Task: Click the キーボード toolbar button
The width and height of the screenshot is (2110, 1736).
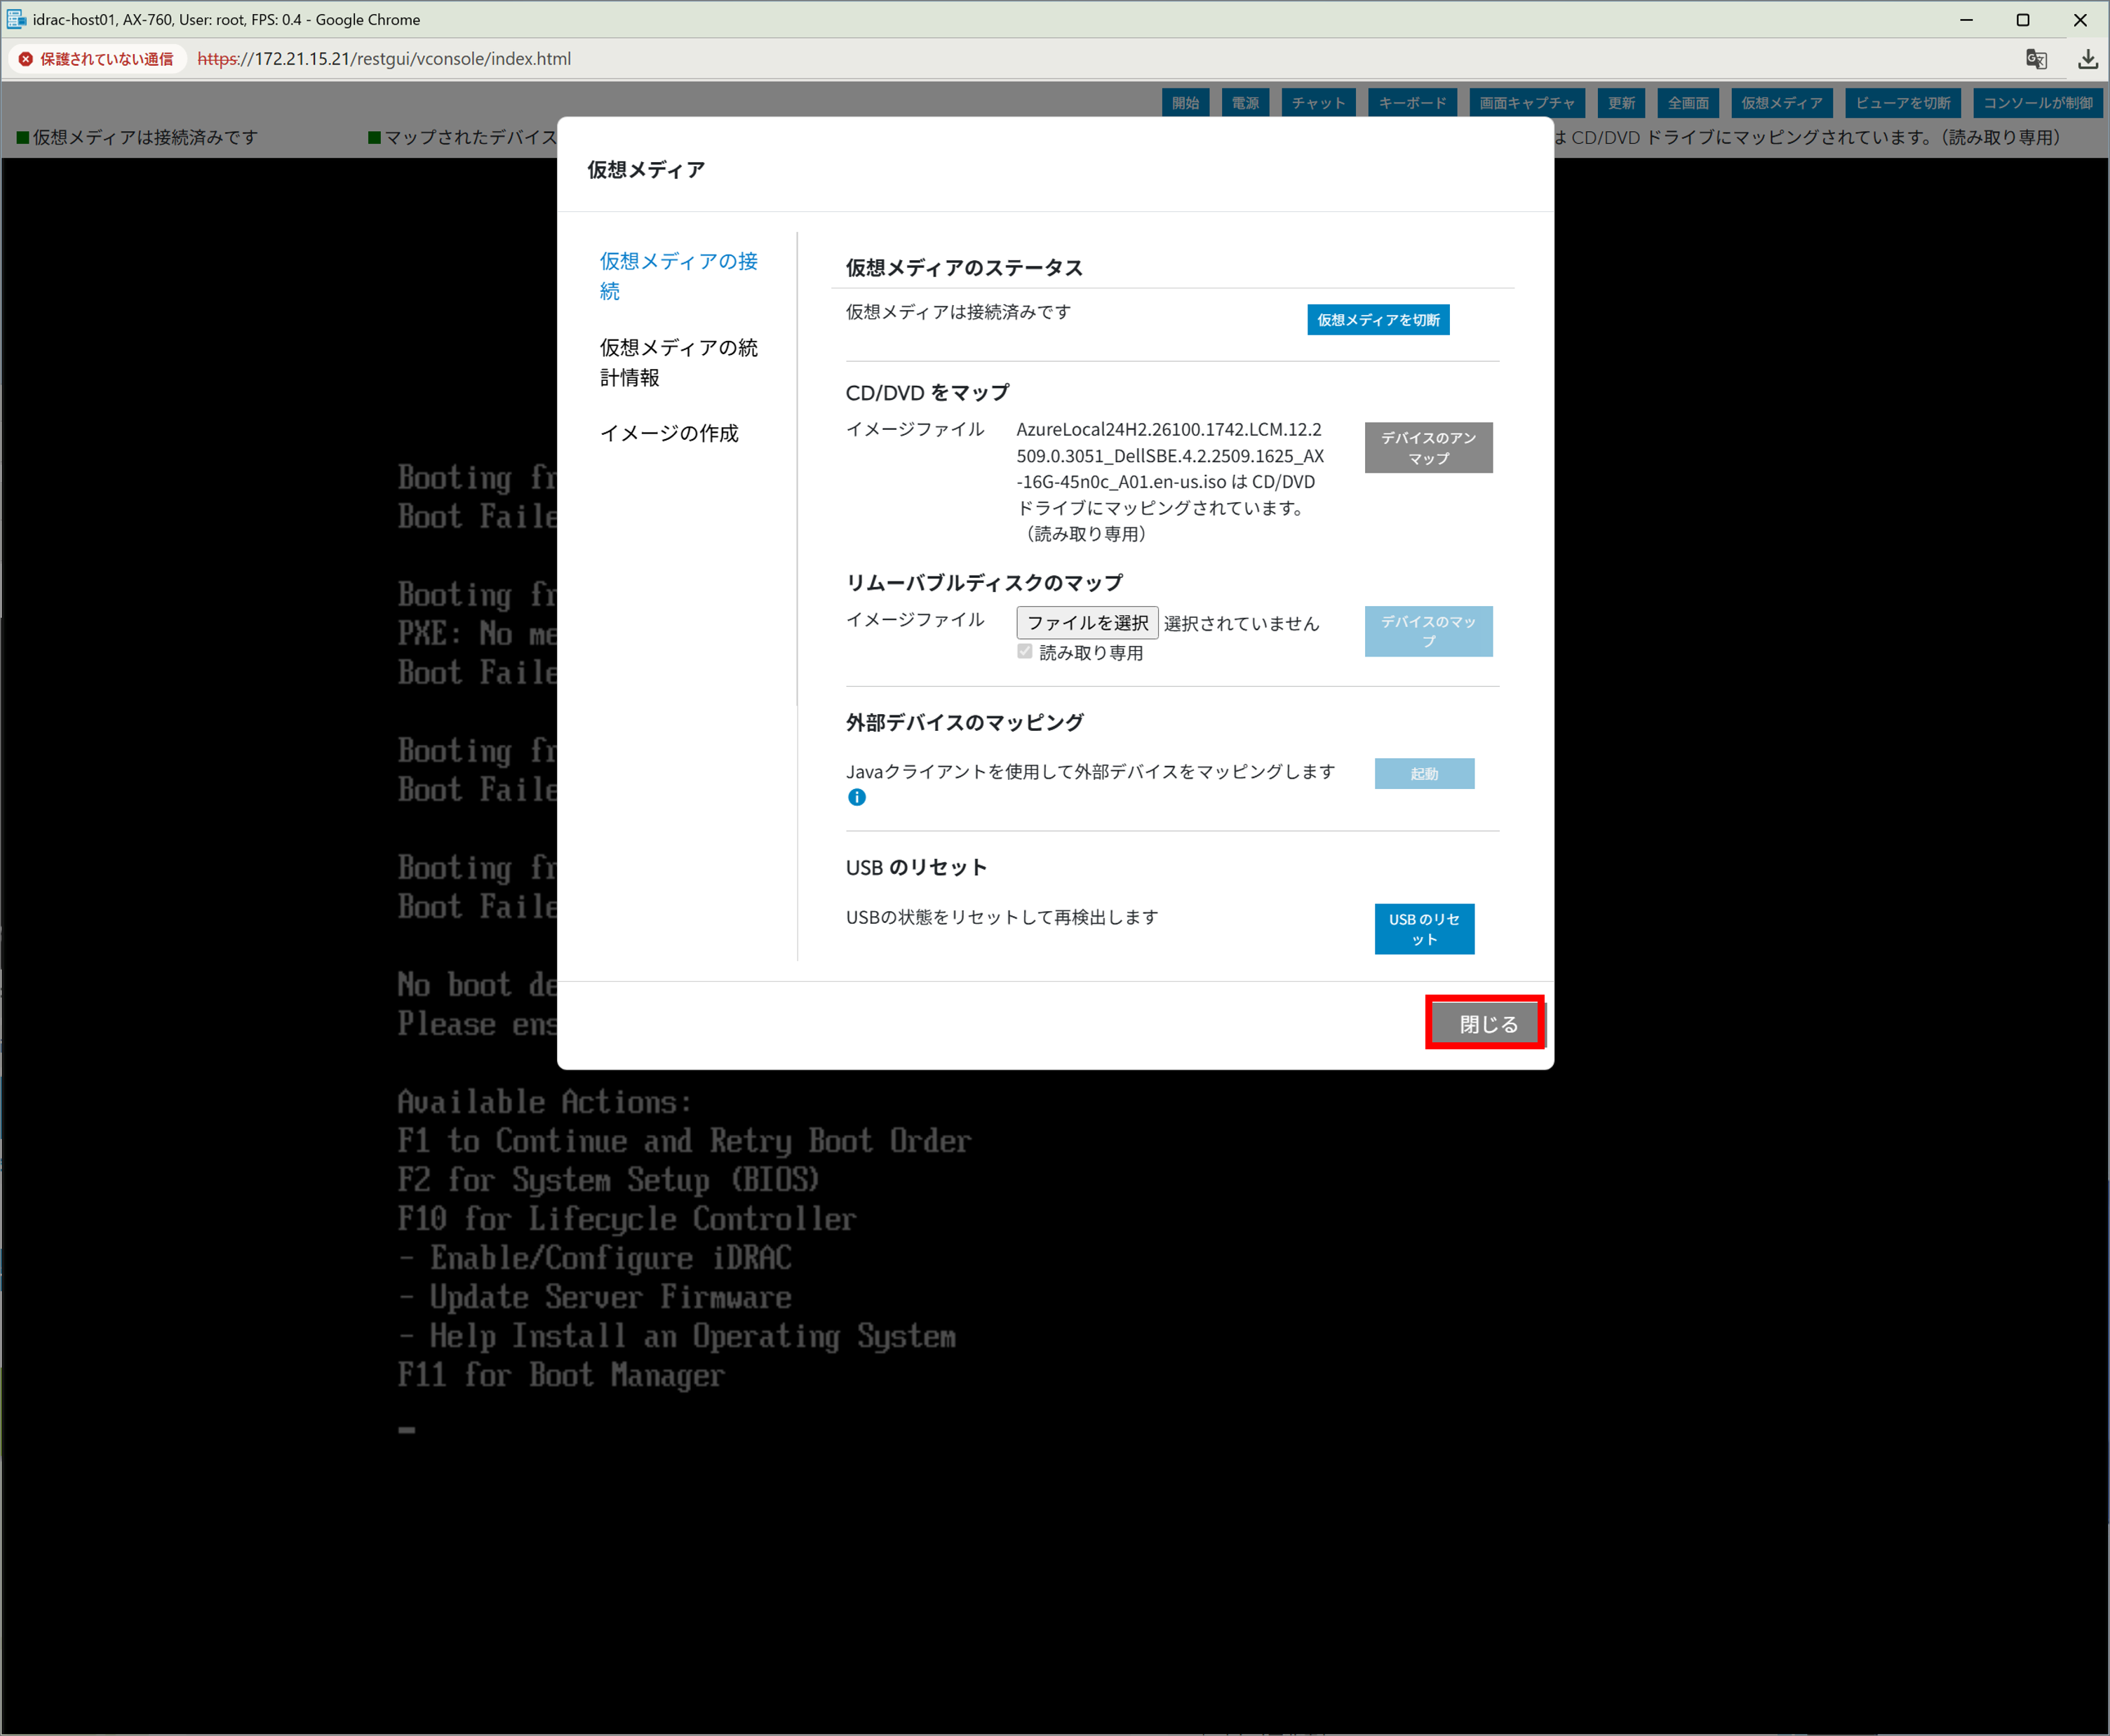Action: [x=1411, y=103]
